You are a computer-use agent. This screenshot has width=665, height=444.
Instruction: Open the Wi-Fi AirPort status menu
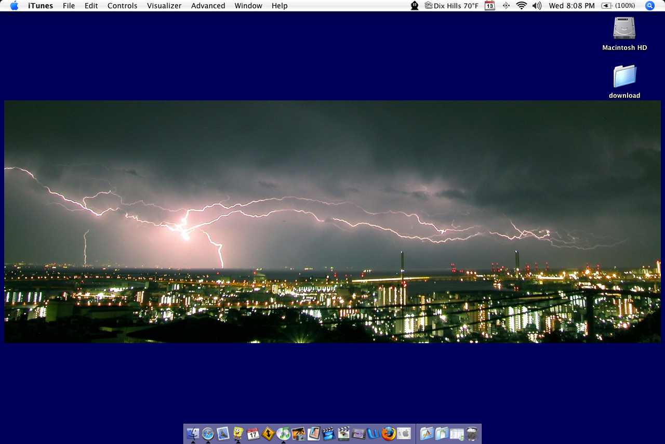(522, 6)
